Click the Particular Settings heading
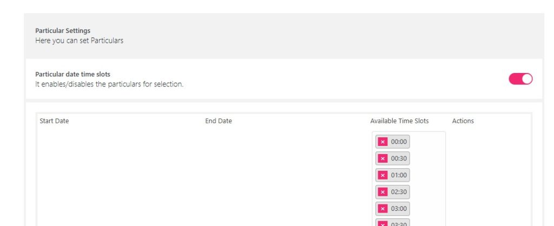 click(63, 31)
